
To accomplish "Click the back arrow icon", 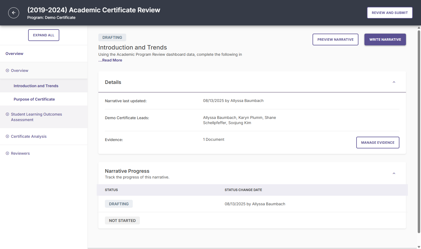I will [14, 13].
